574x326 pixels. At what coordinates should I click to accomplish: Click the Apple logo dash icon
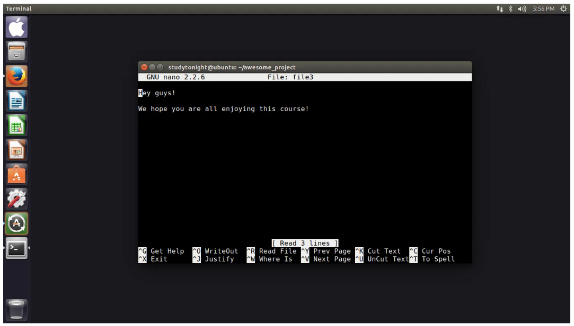point(16,26)
